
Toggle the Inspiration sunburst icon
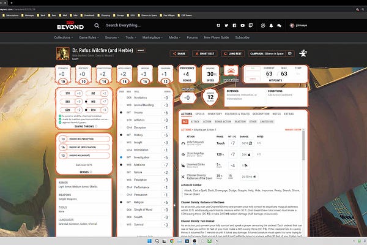pos(231,70)
